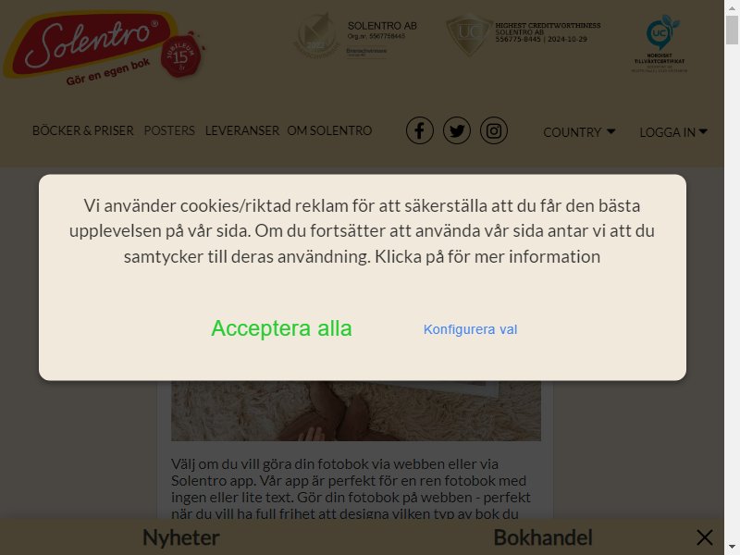
Task: Expand the Logga in dropdown
Action: [673, 132]
